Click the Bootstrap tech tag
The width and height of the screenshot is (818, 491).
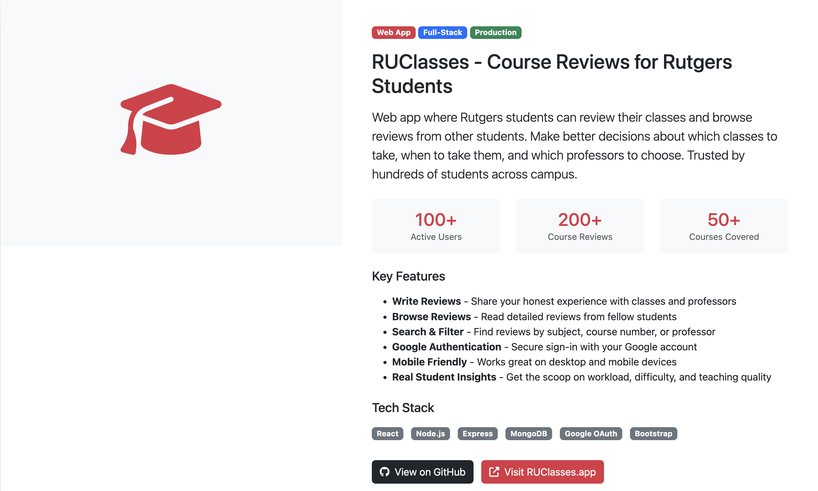pos(653,433)
